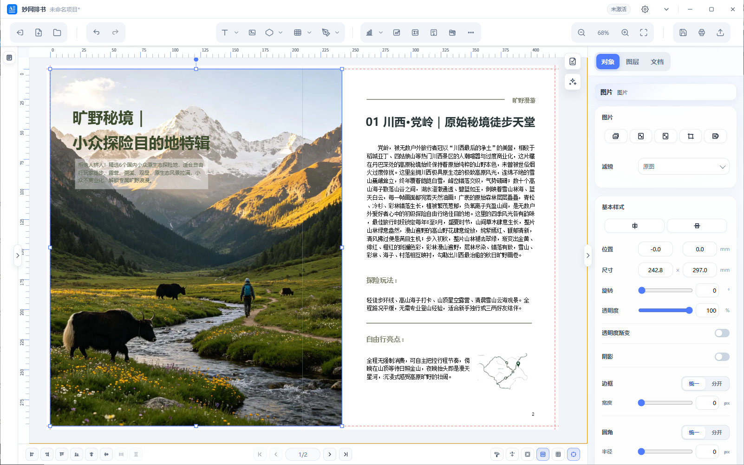The width and height of the screenshot is (744, 465).
Task: Expand the left panel with side arrow
Action: [18, 255]
